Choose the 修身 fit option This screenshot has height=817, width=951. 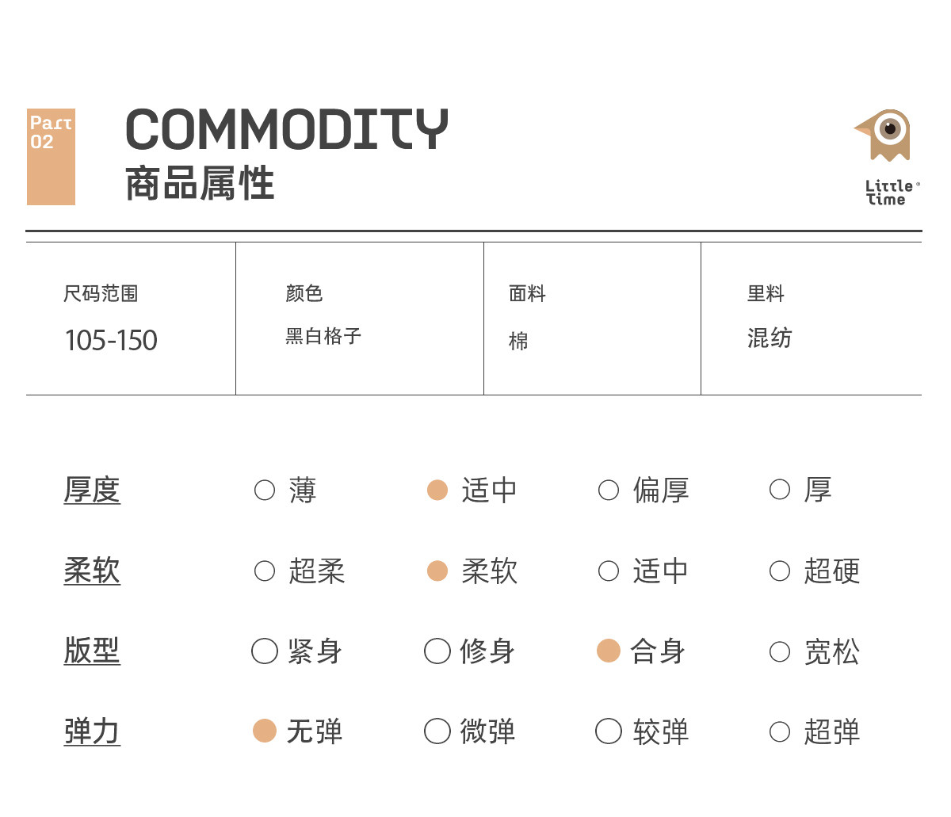point(437,651)
